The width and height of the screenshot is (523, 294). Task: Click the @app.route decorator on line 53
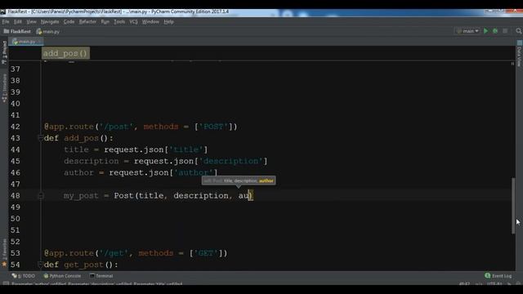tap(69, 253)
